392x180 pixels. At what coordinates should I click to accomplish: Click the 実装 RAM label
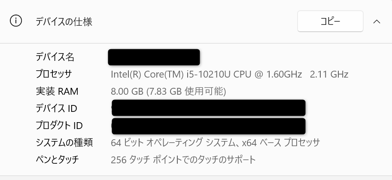[57, 91]
